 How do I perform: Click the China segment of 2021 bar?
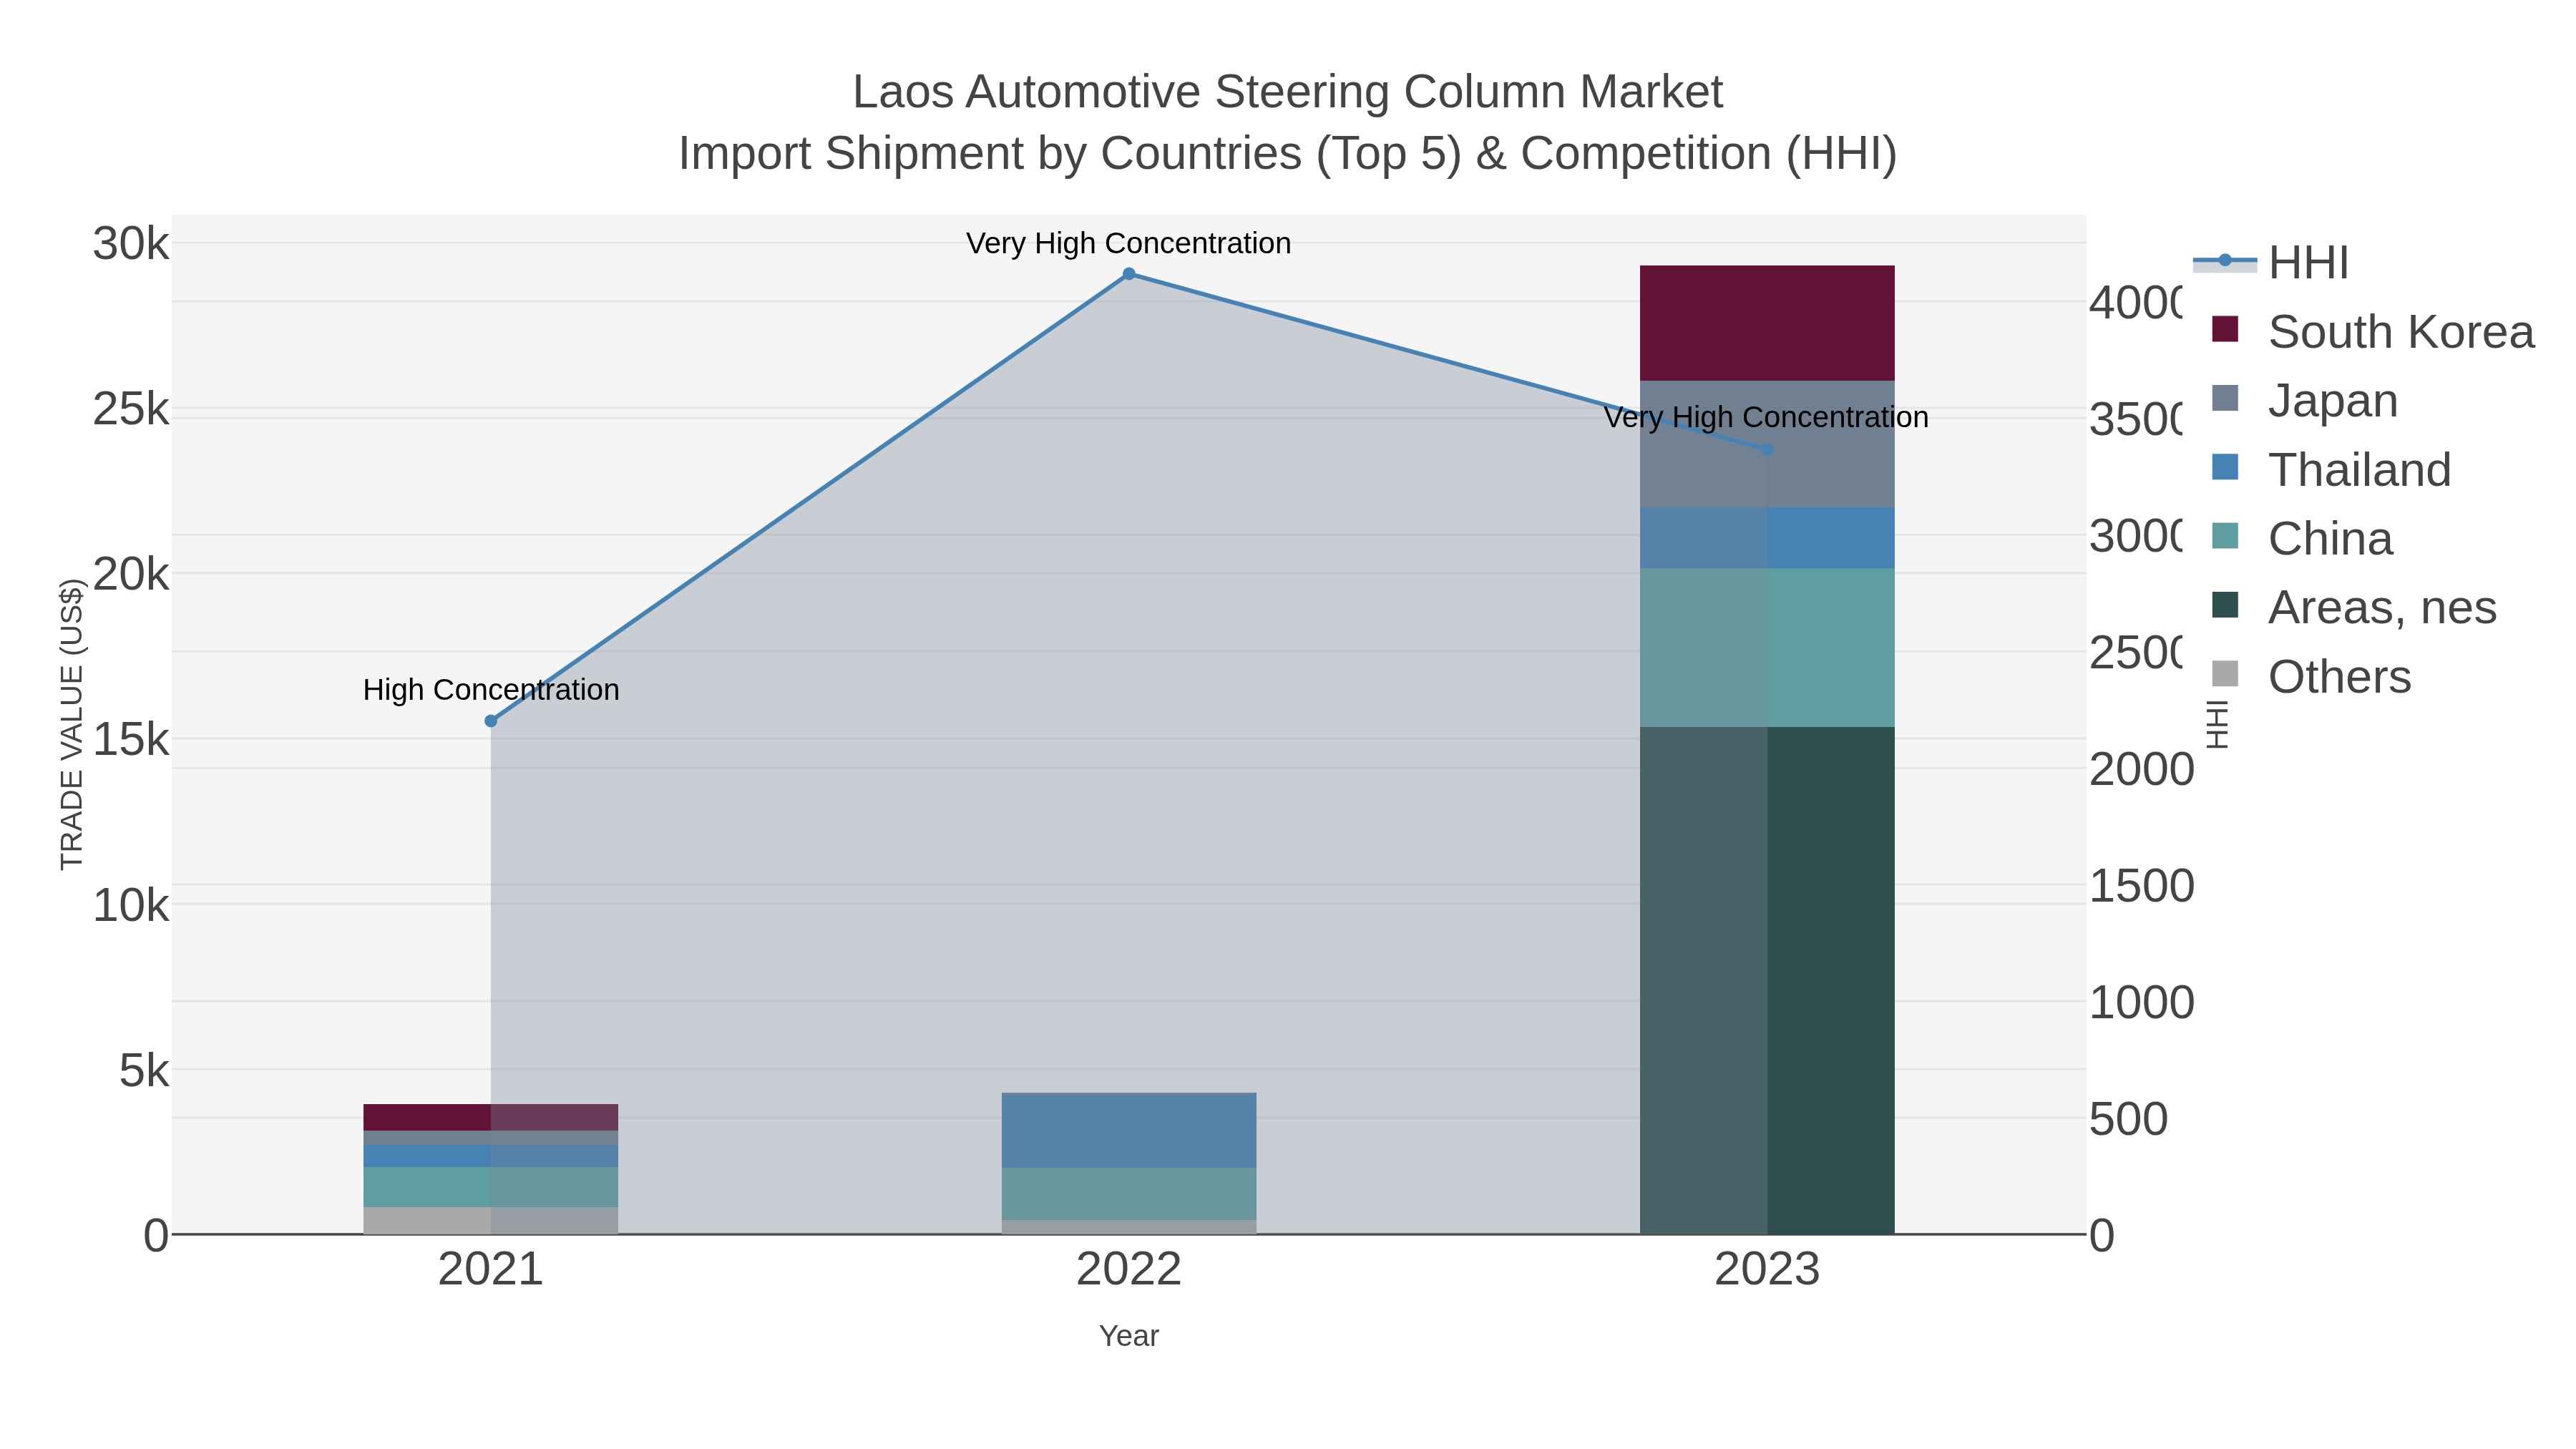(x=491, y=1187)
